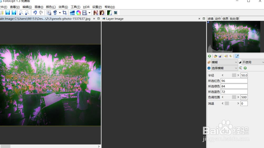This screenshot has height=148, width=264.
Task: Open the color wheel adjustment icon
Action: [78, 13]
